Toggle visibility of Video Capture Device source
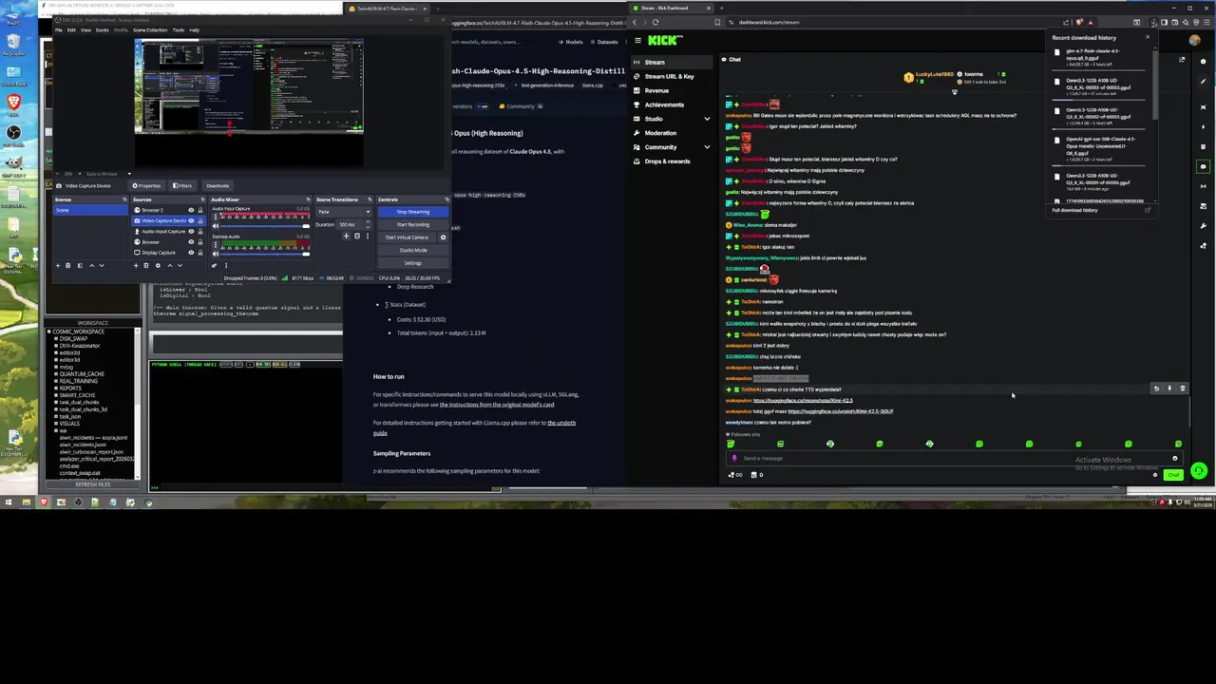The height and width of the screenshot is (684, 1216). click(x=191, y=220)
